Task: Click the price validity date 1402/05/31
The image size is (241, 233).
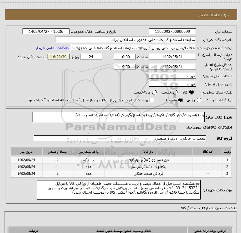Action: (172, 67)
